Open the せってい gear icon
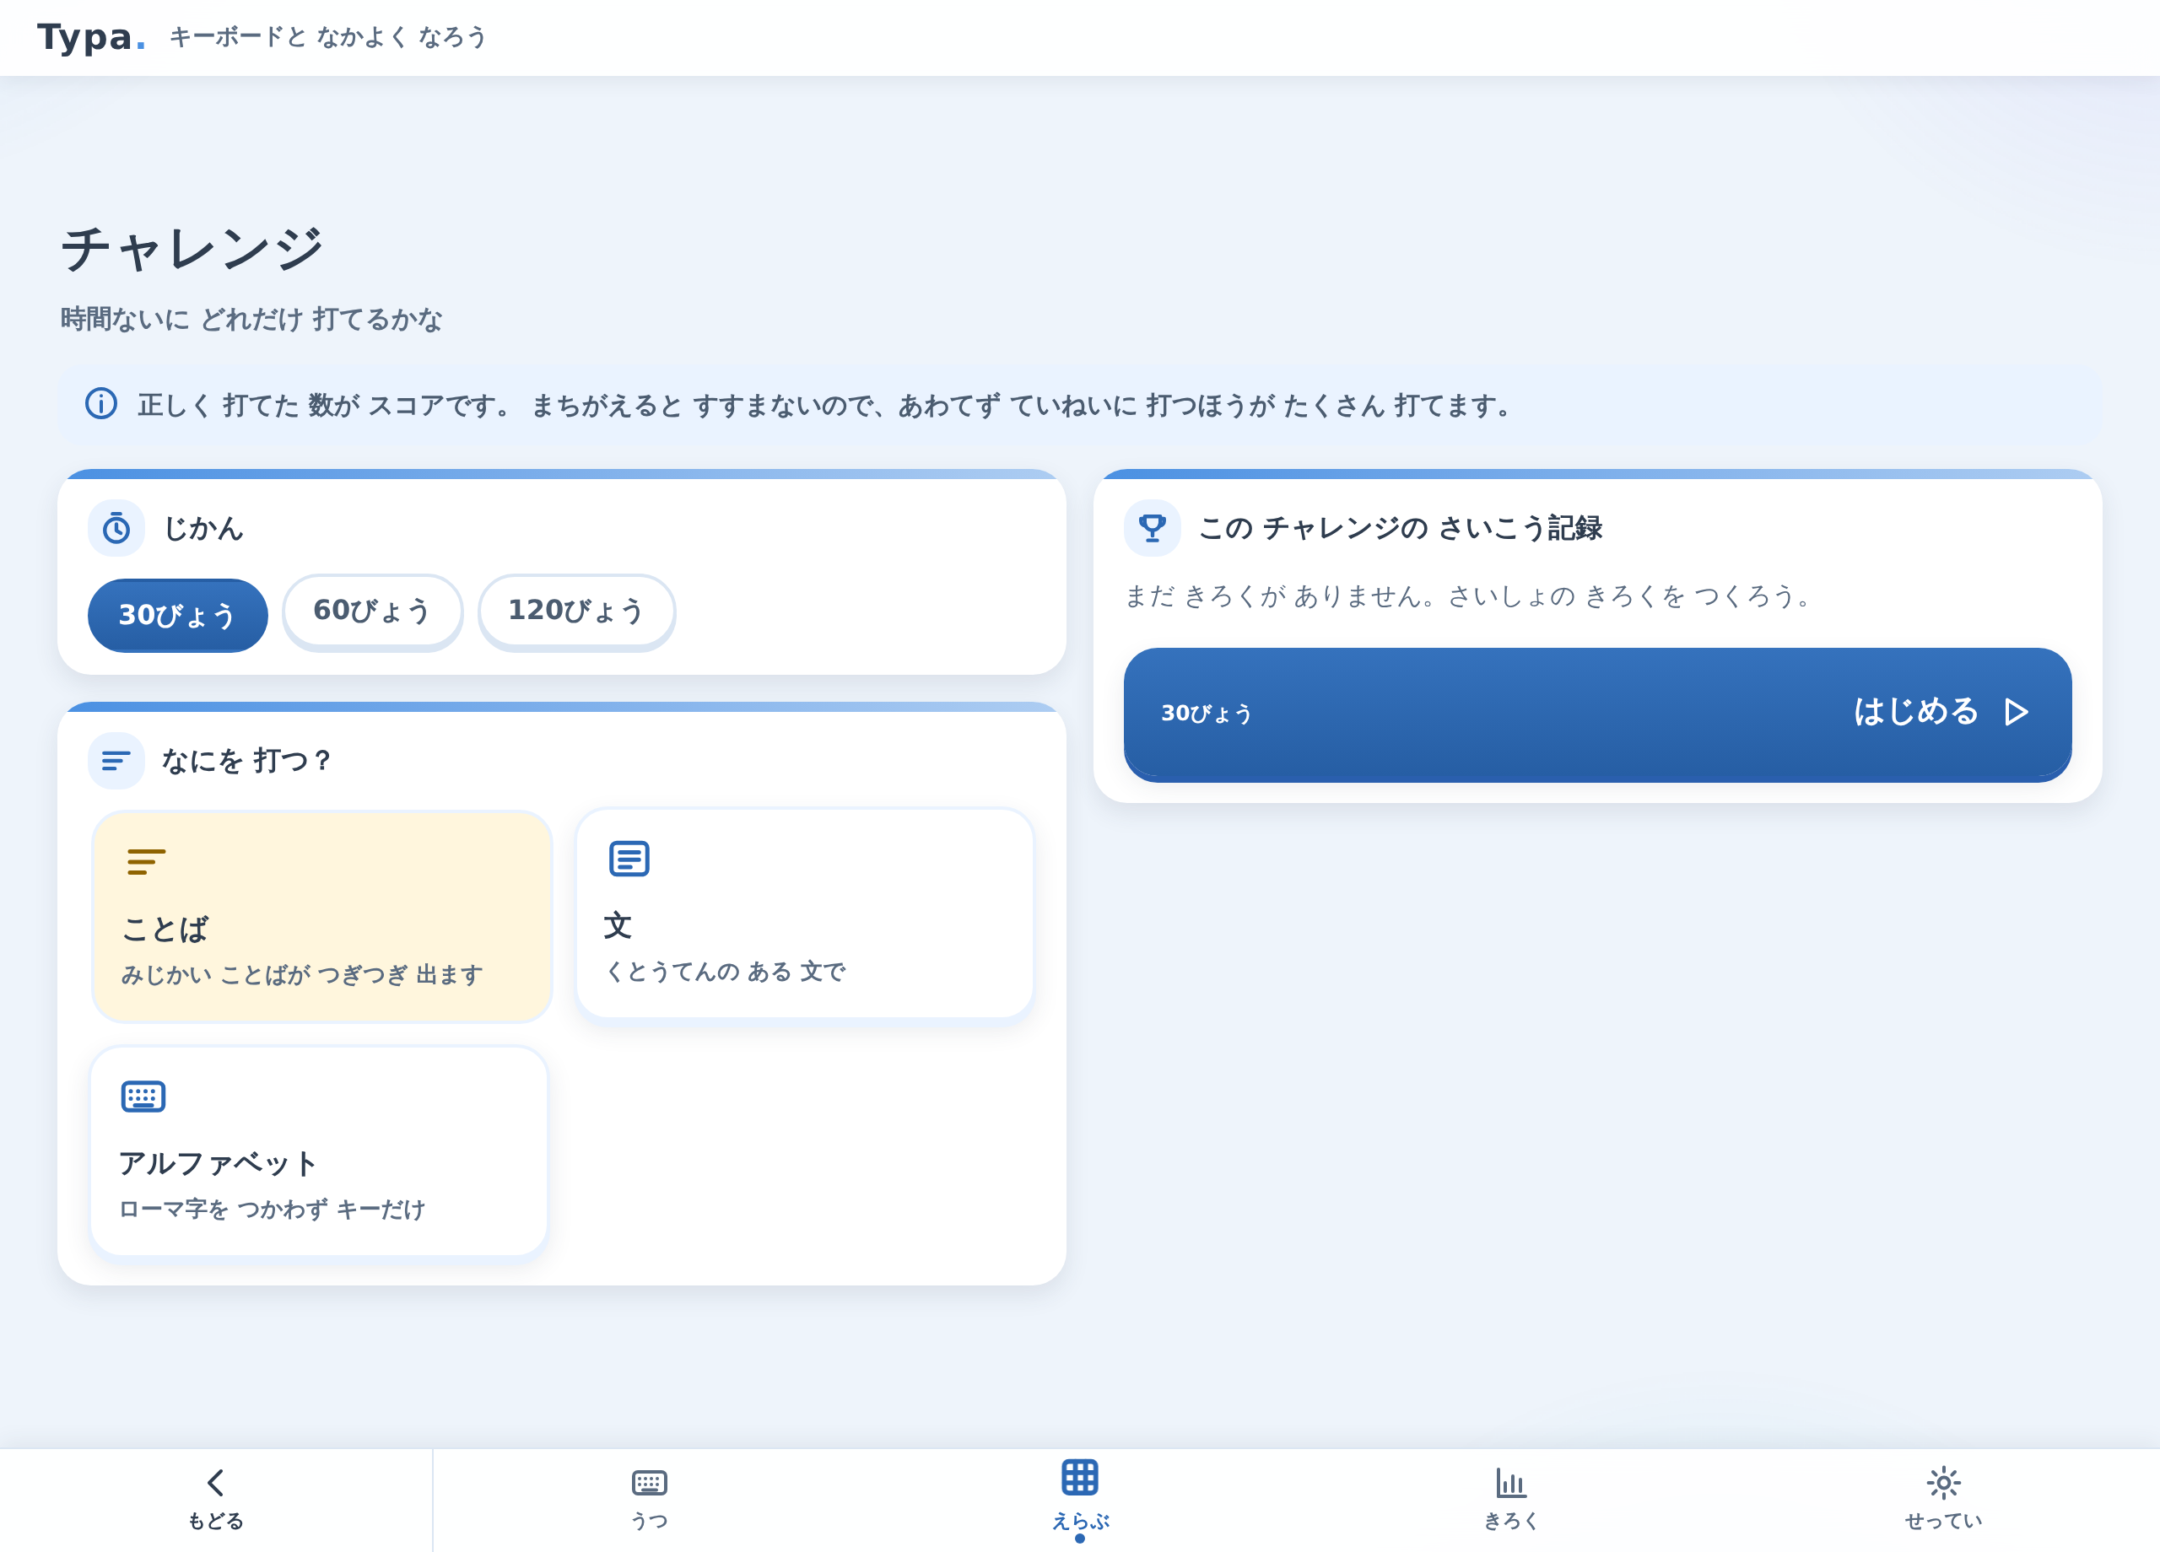Image resolution: width=2160 pixels, height=1552 pixels. 1944,1483
